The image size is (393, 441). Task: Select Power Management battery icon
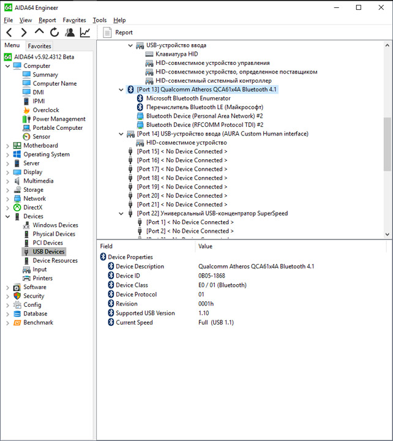(x=26, y=119)
